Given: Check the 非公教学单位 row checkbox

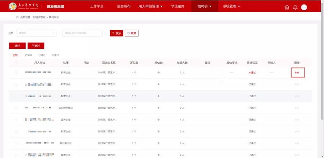Looking at the screenshot, I should pos(16,108).
